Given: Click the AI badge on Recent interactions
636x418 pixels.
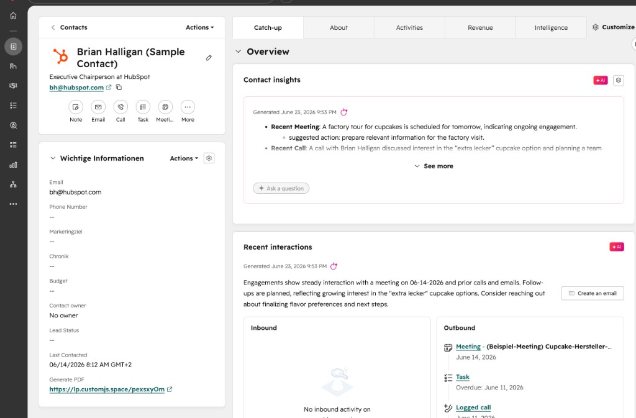Looking at the screenshot, I should pos(617,247).
